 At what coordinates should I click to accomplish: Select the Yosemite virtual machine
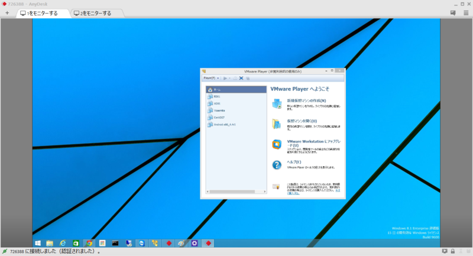[236, 111]
